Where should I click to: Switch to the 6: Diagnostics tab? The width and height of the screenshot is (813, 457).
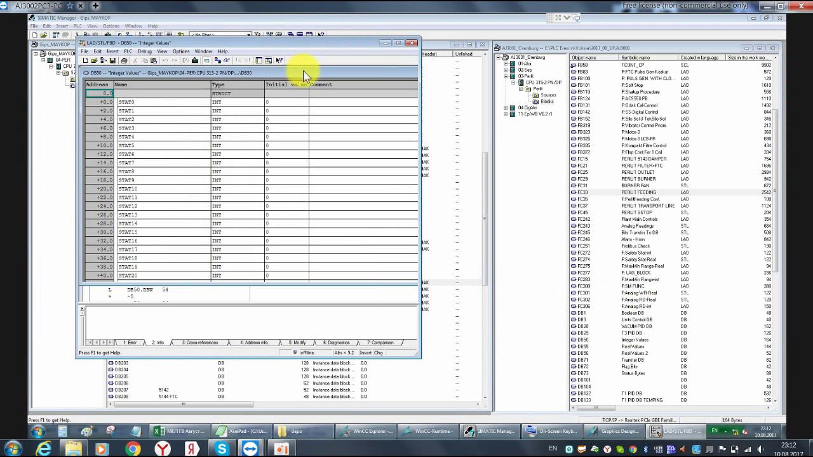337,343
